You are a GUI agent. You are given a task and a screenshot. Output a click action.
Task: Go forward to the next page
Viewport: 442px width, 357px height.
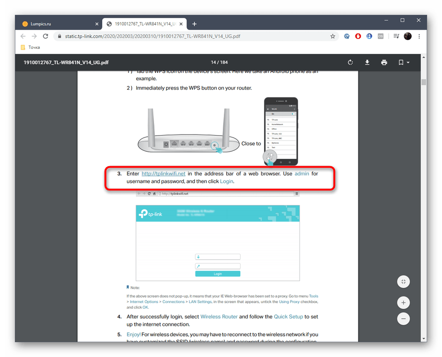click(x=34, y=36)
